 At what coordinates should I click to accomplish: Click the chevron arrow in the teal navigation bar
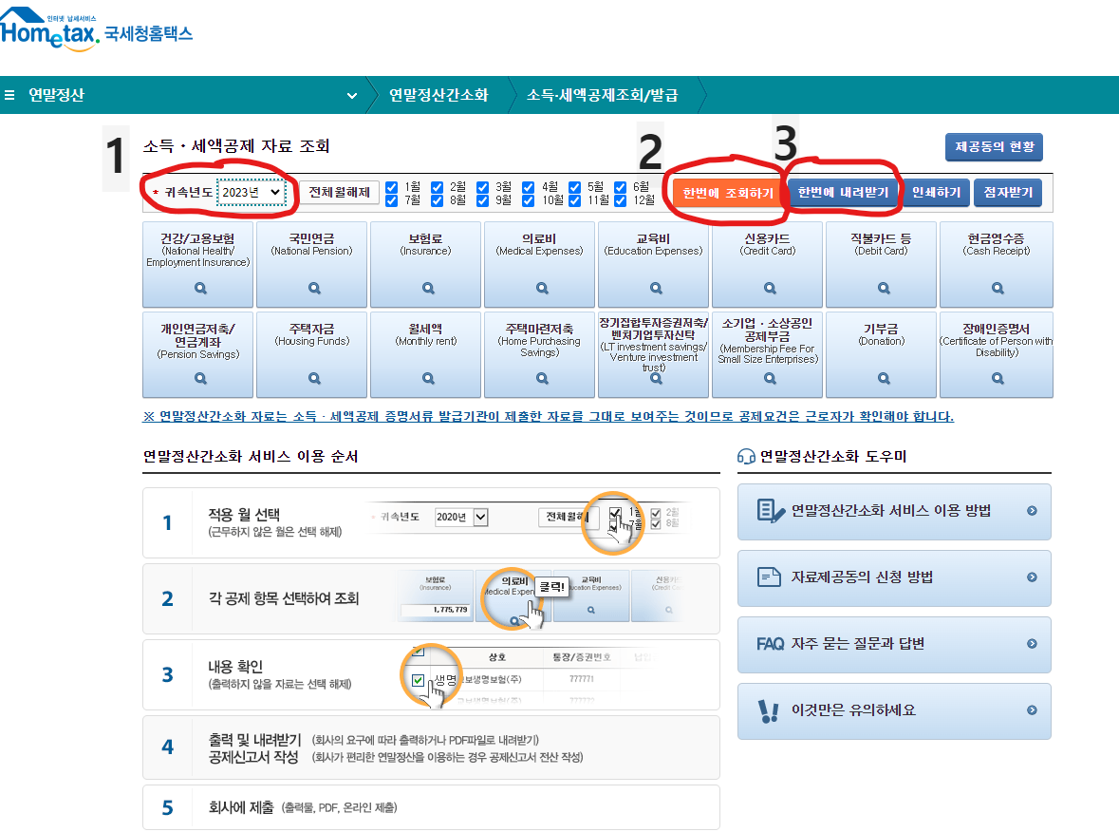pyautogui.click(x=350, y=95)
